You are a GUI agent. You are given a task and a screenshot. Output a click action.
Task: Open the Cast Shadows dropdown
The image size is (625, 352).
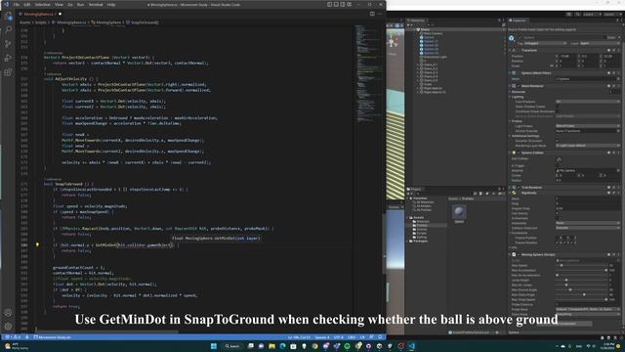587,102
